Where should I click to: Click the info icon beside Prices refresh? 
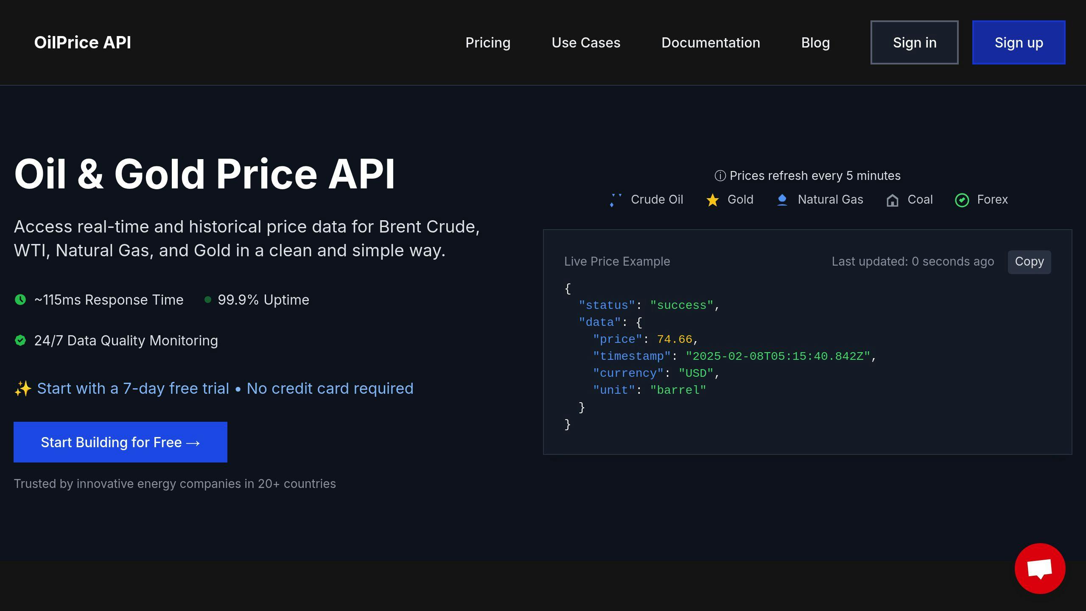pos(720,176)
